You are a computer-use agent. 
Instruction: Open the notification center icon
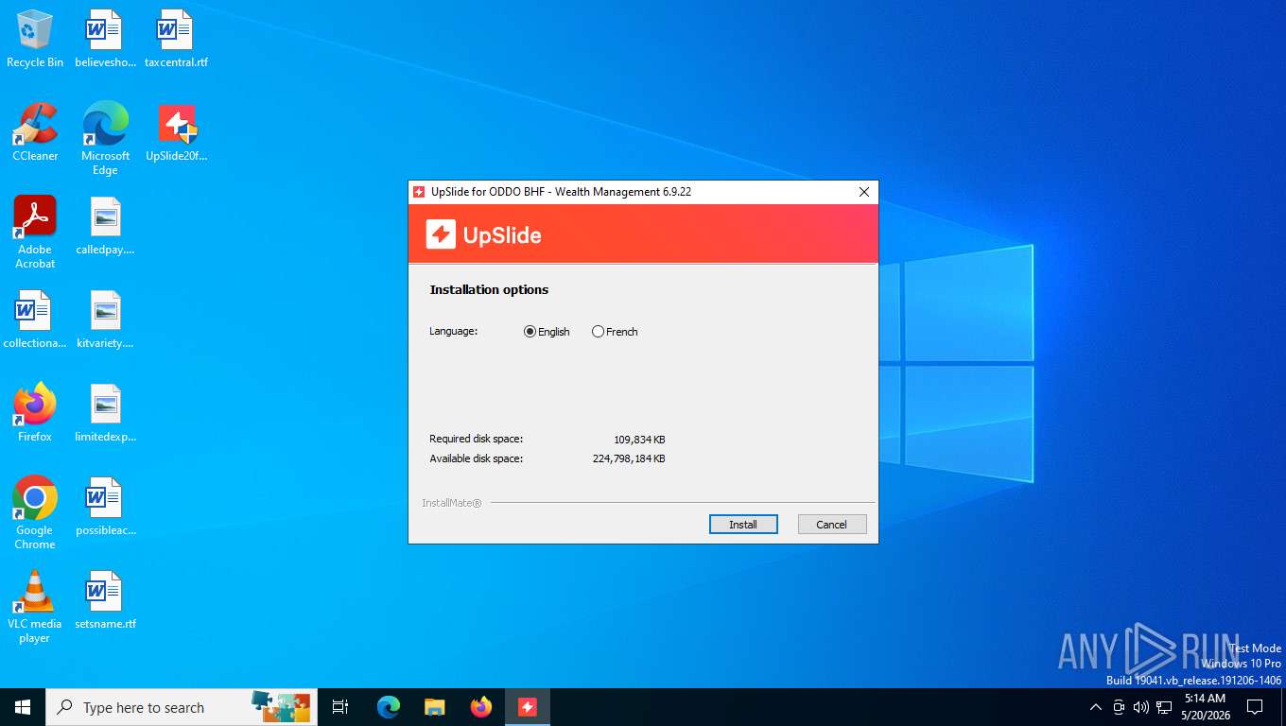click(x=1255, y=707)
